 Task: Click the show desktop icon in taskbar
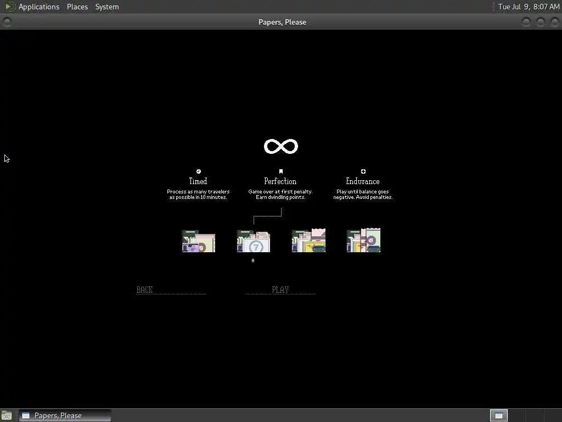click(x=7, y=415)
